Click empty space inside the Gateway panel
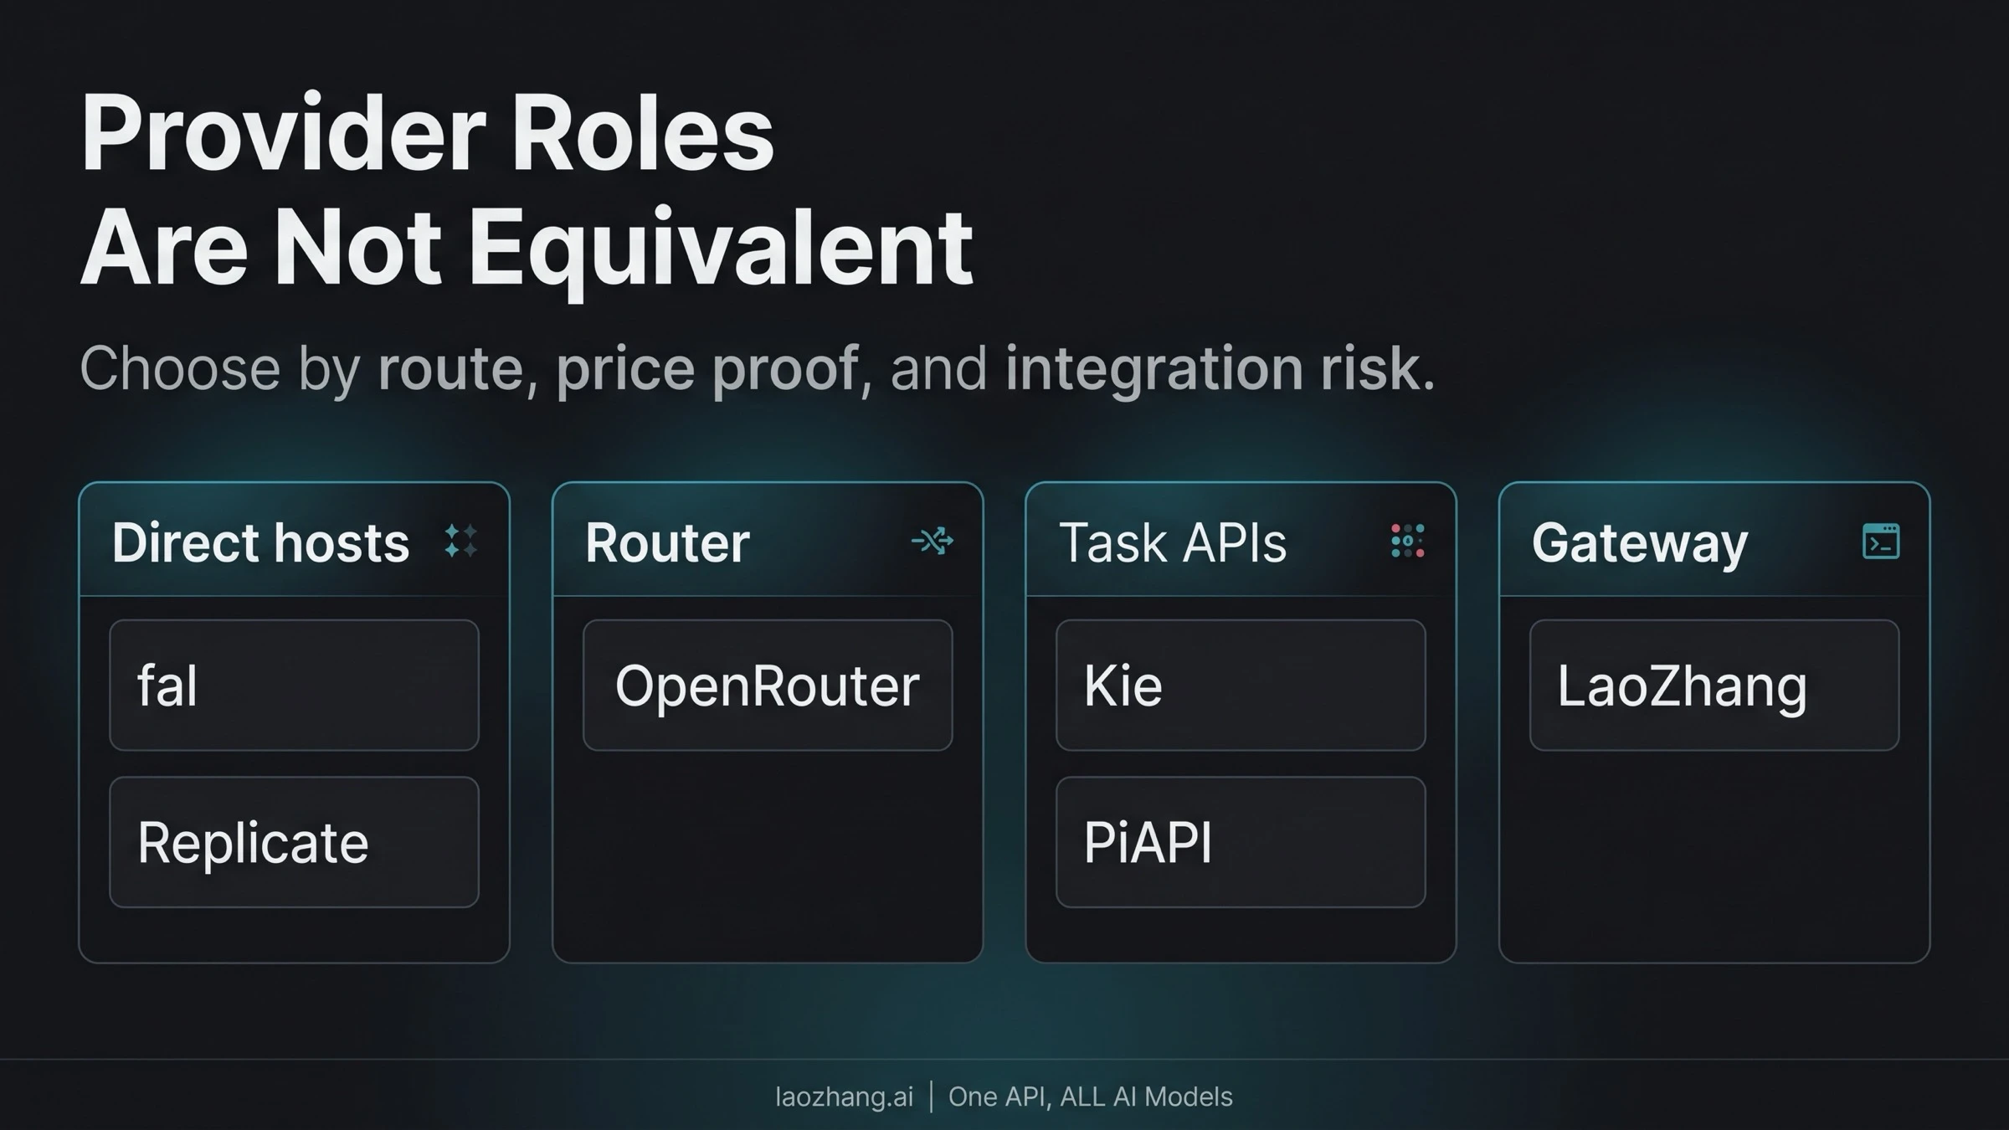The height and width of the screenshot is (1130, 2009). (1714, 854)
